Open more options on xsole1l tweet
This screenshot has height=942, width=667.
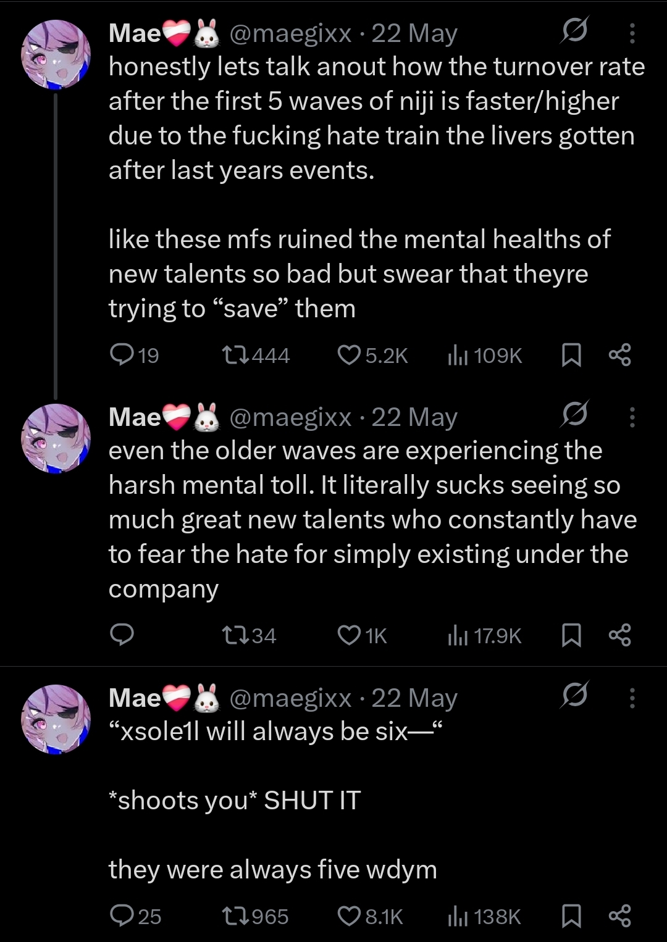pos(632,698)
